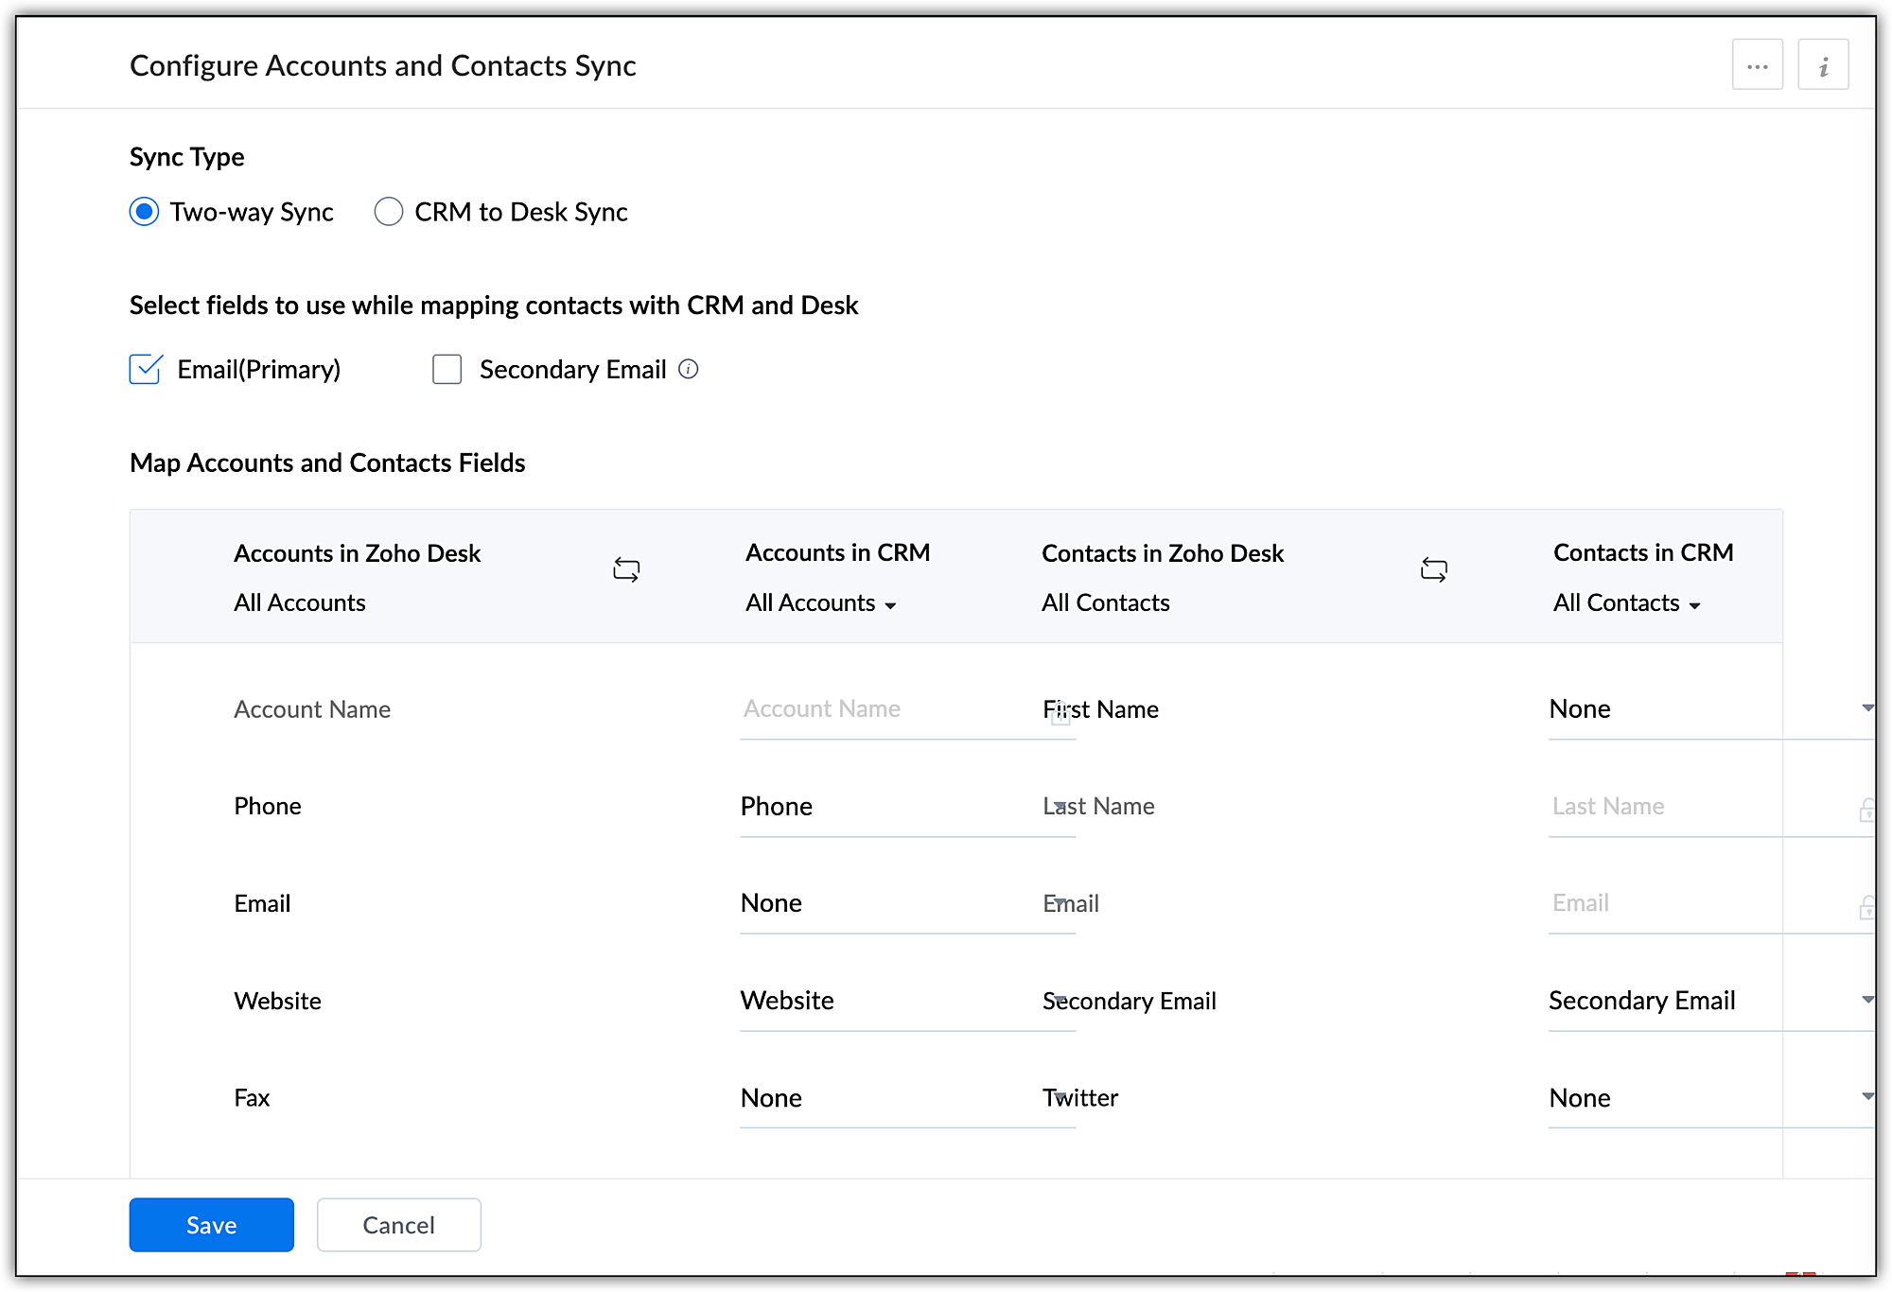Click lock icon in Email CRM contacts row
The image size is (1892, 1292).
(x=1866, y=907)
